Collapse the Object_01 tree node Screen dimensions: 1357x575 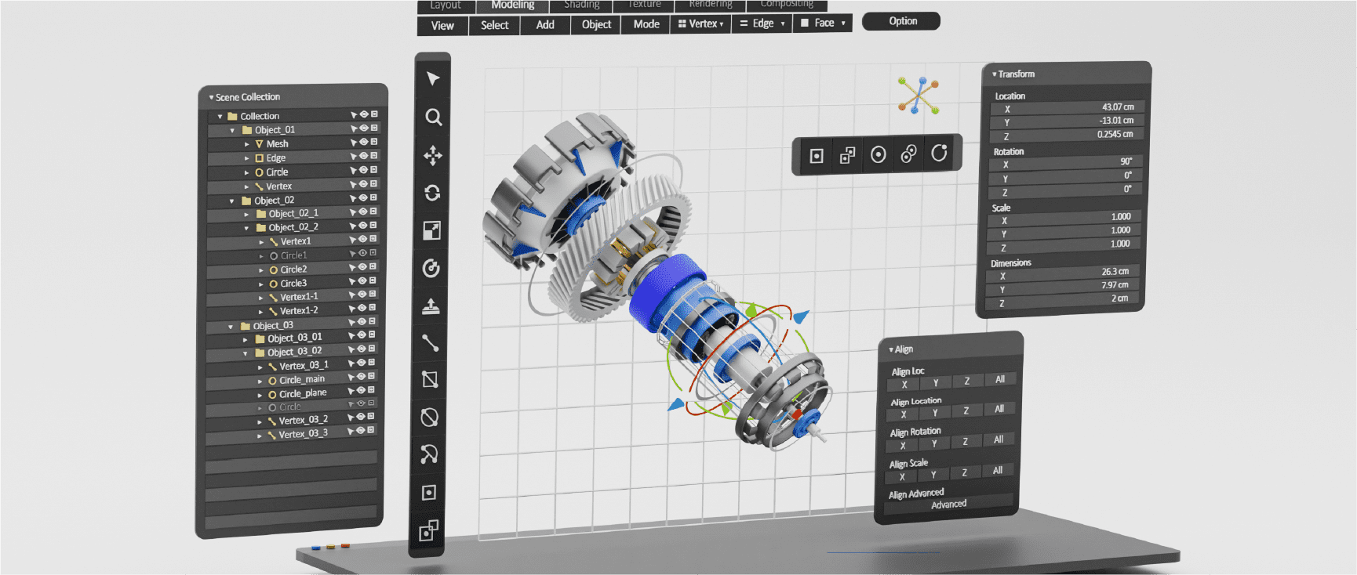[x=232, y=131]
